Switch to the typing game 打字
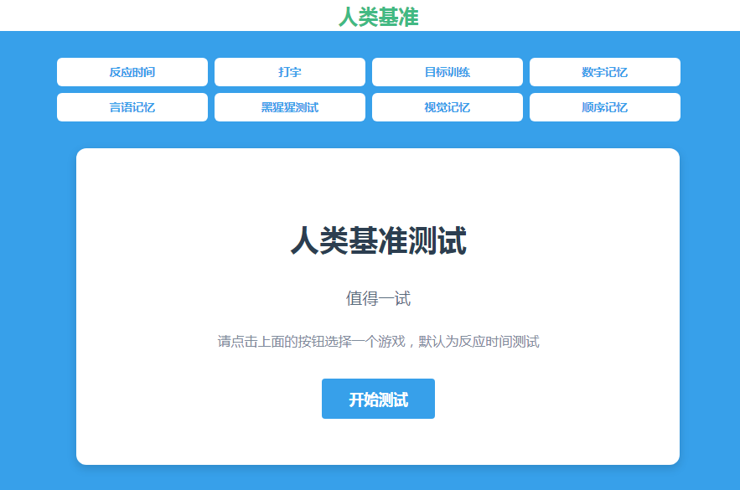The width and height of the screenshot is (740, 490). coord(289,72)
